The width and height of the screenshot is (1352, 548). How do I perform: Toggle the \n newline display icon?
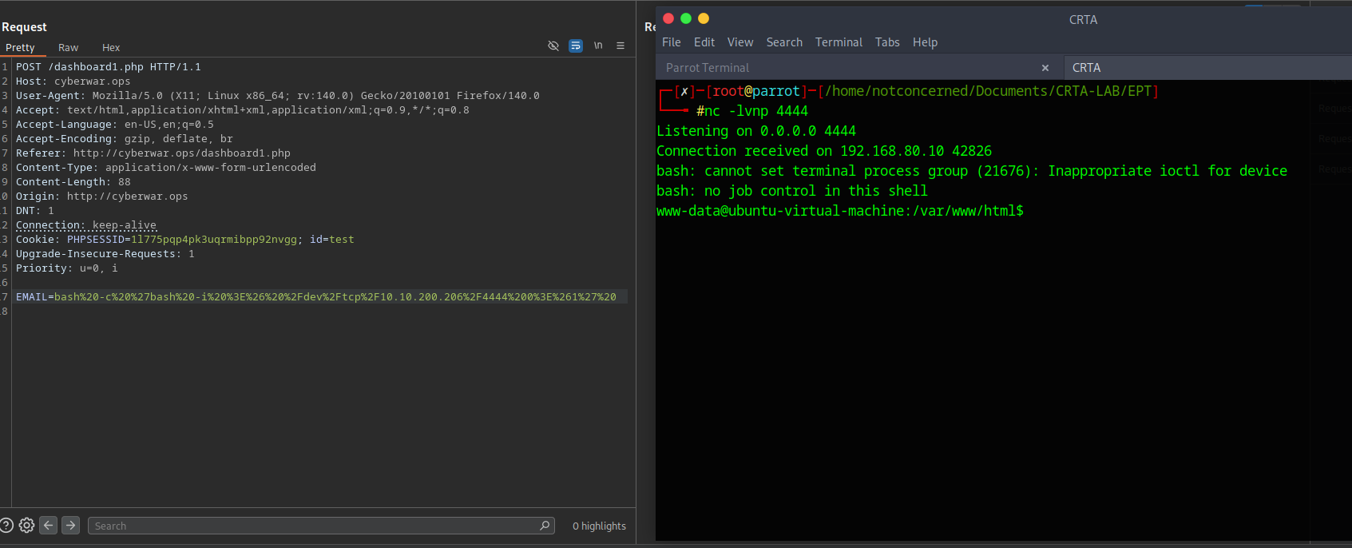598,46
